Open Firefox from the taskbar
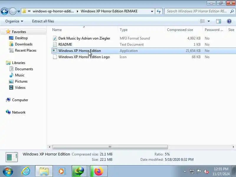 (x=99, y=171)
